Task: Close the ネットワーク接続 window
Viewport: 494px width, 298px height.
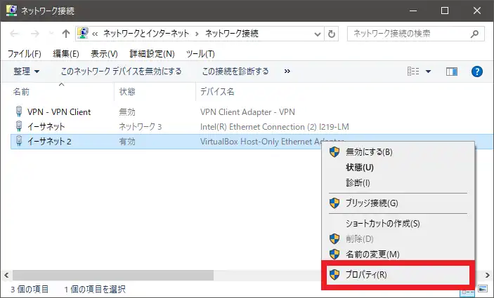Action: [477, 11]
